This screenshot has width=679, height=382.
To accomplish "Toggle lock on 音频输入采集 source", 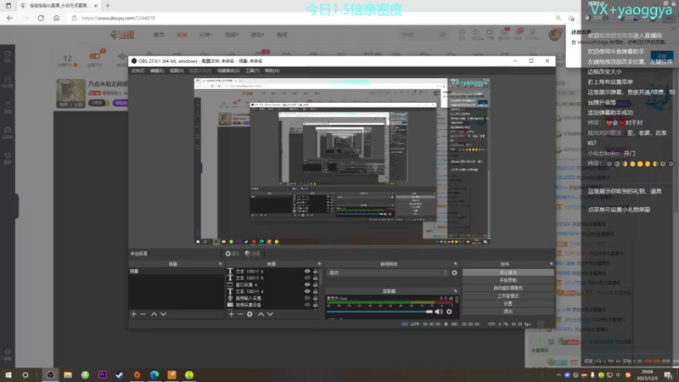I will 315,298.
